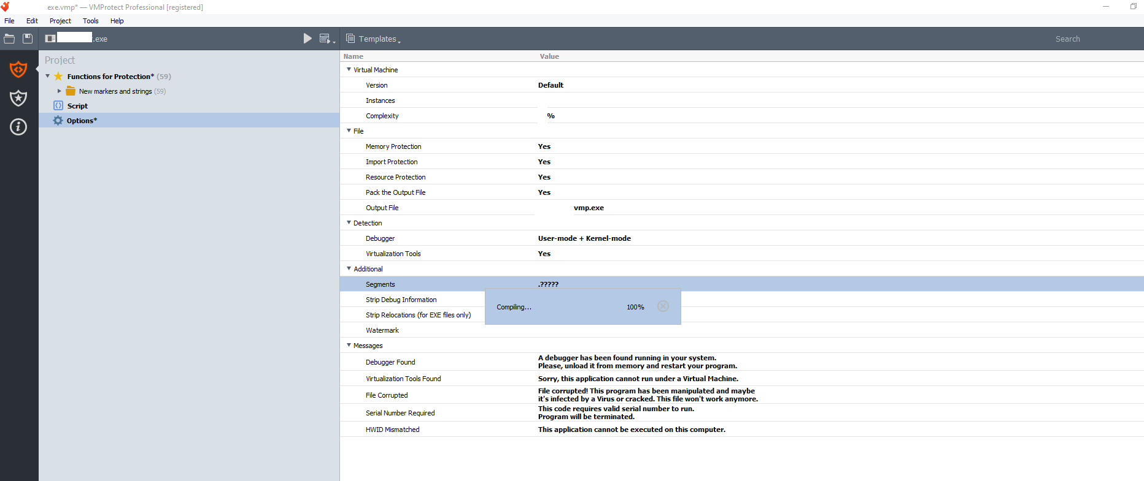Toggle the Virtualization Tools detection value
Image resolution: width=1144 pixels, height=481 pixels.
(x=544, y=254)
